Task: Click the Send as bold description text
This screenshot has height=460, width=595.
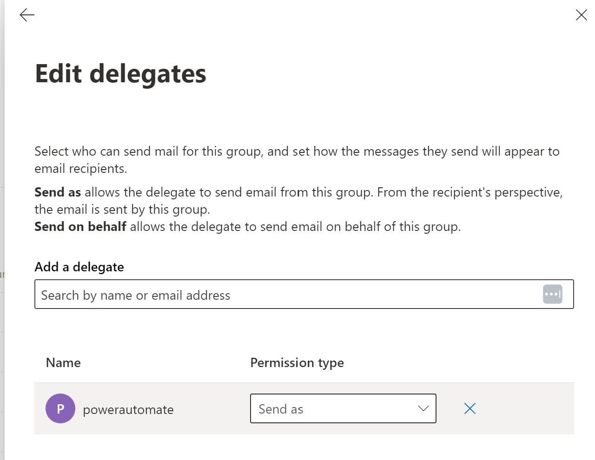Action: click(x=57, y=192)
